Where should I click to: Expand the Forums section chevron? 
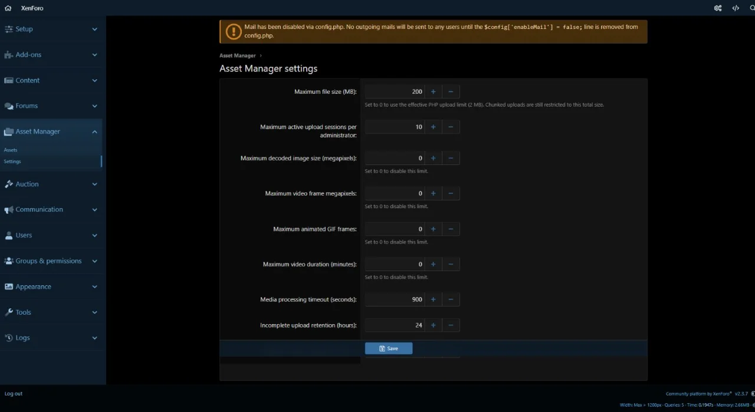pos(94,106)
